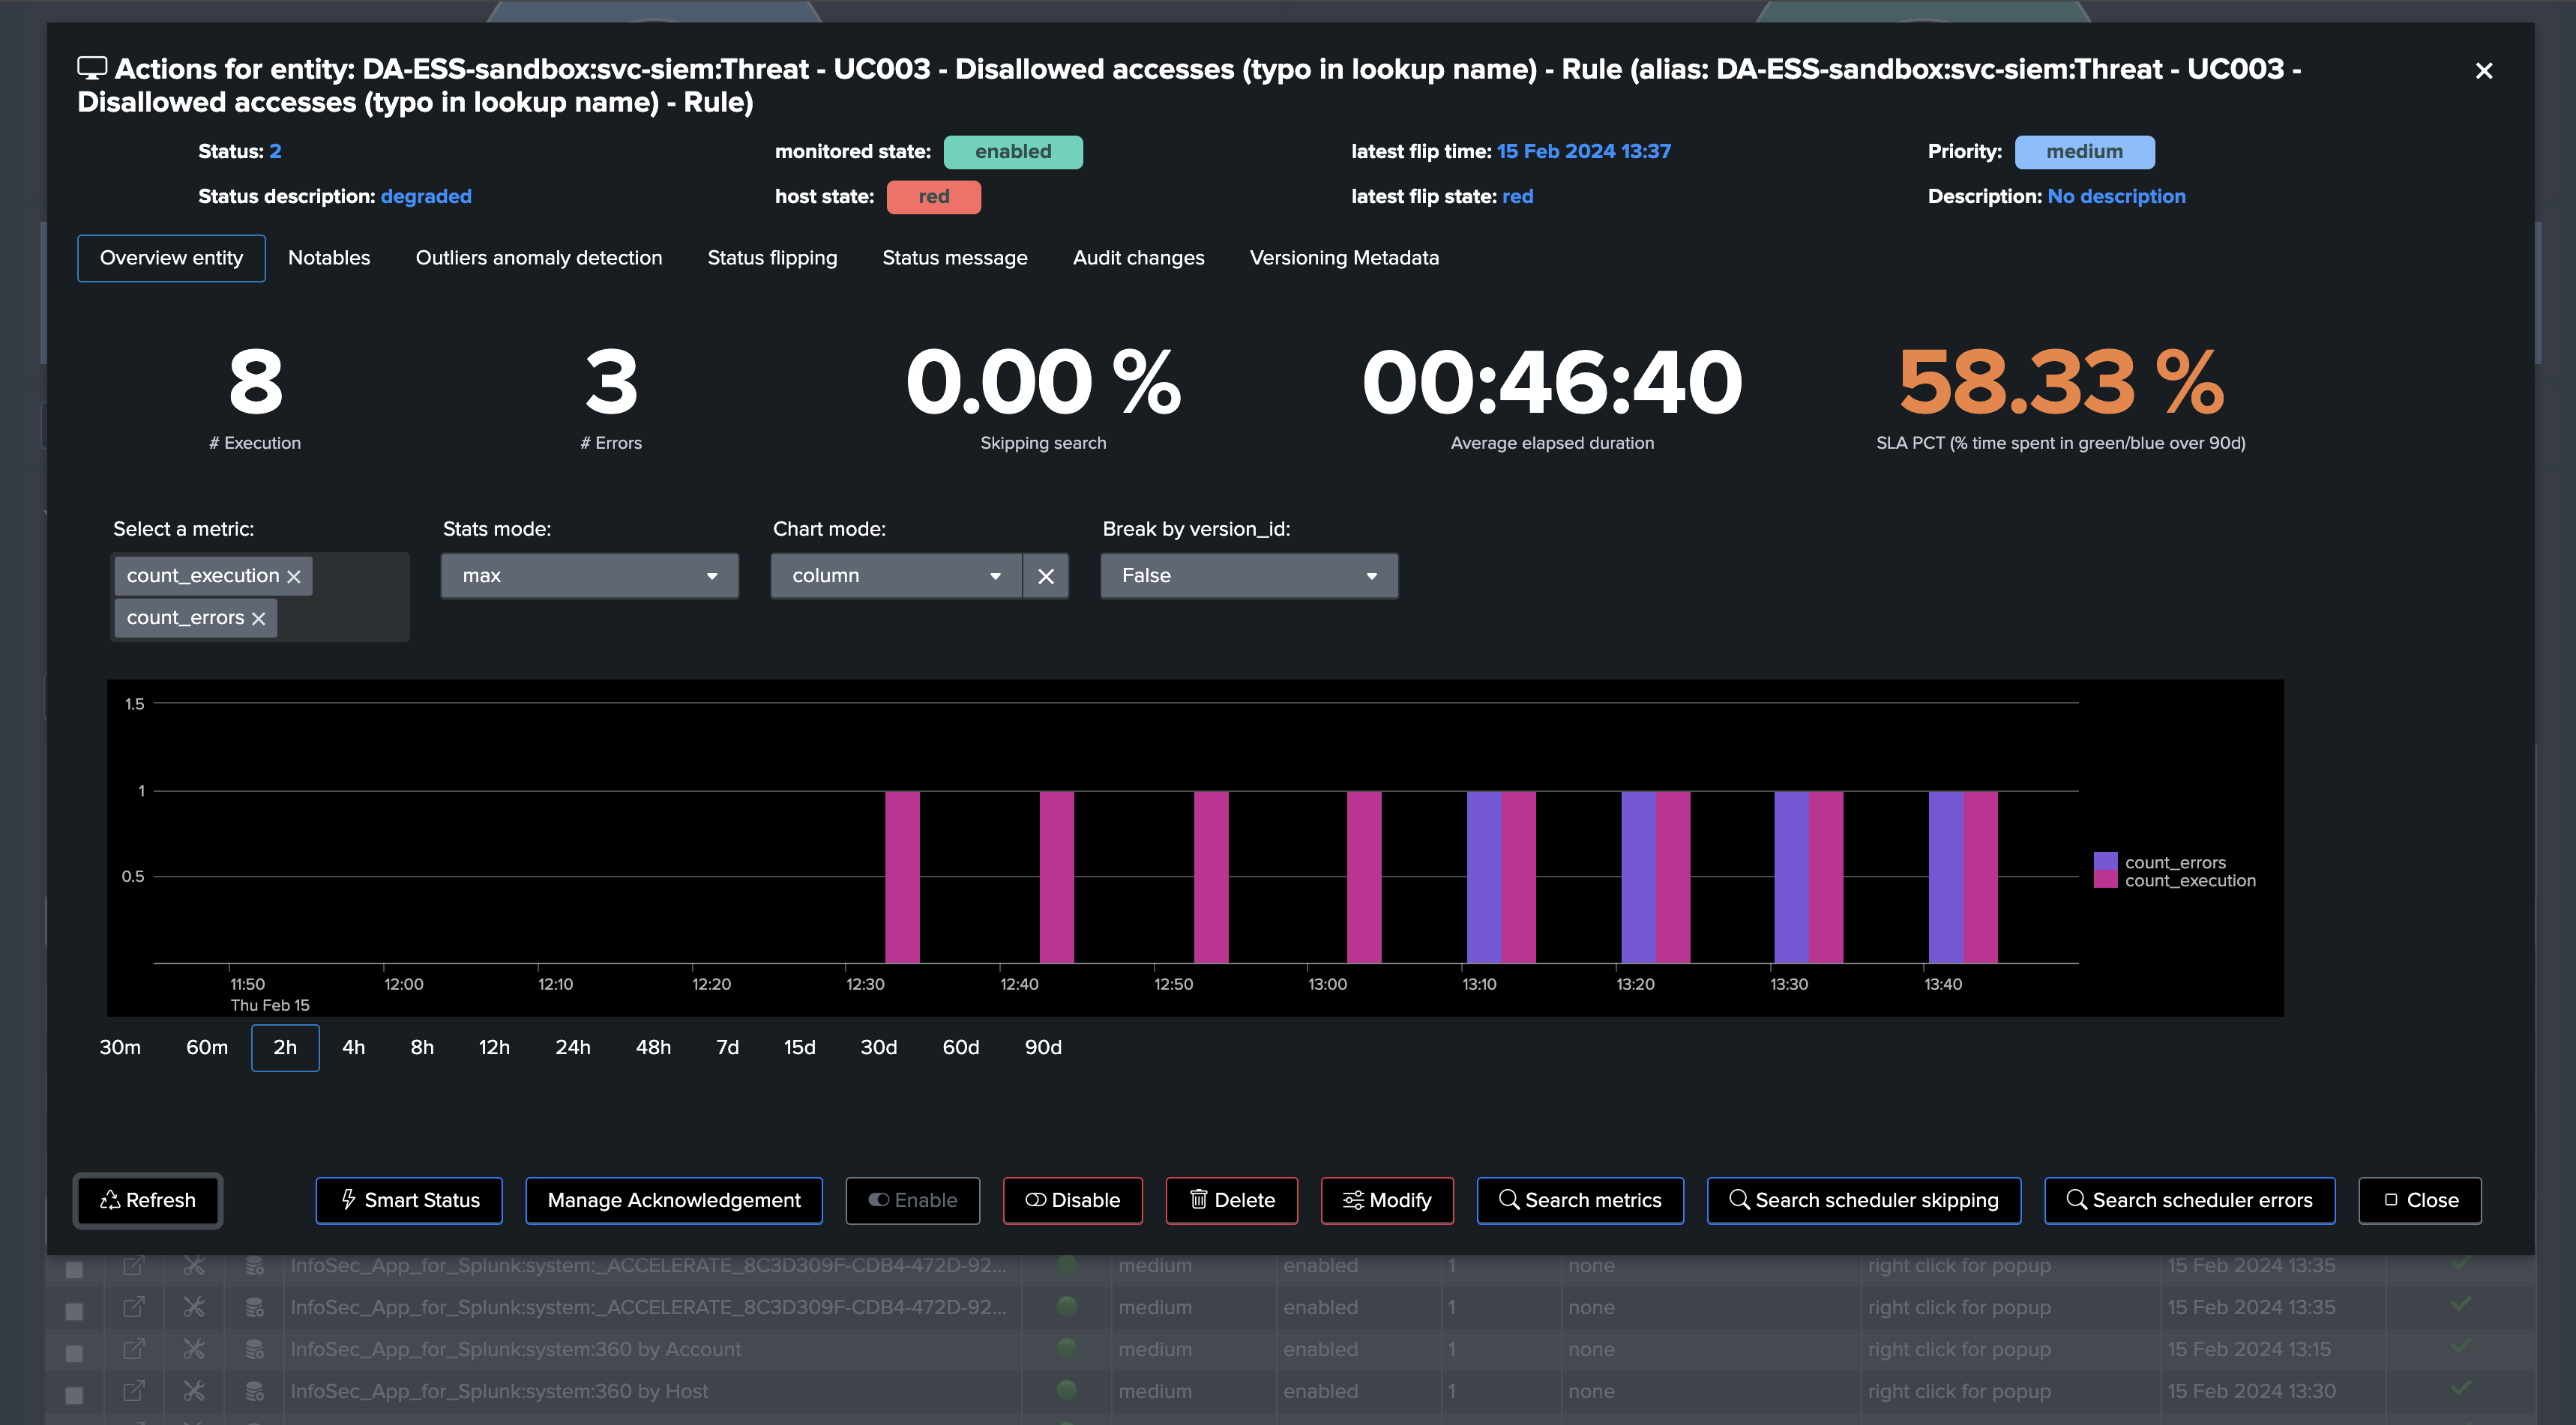Click tools icon in 360 by Host row
Viewport: 2576px width, 1425px height.
(x=194, y=1391)
